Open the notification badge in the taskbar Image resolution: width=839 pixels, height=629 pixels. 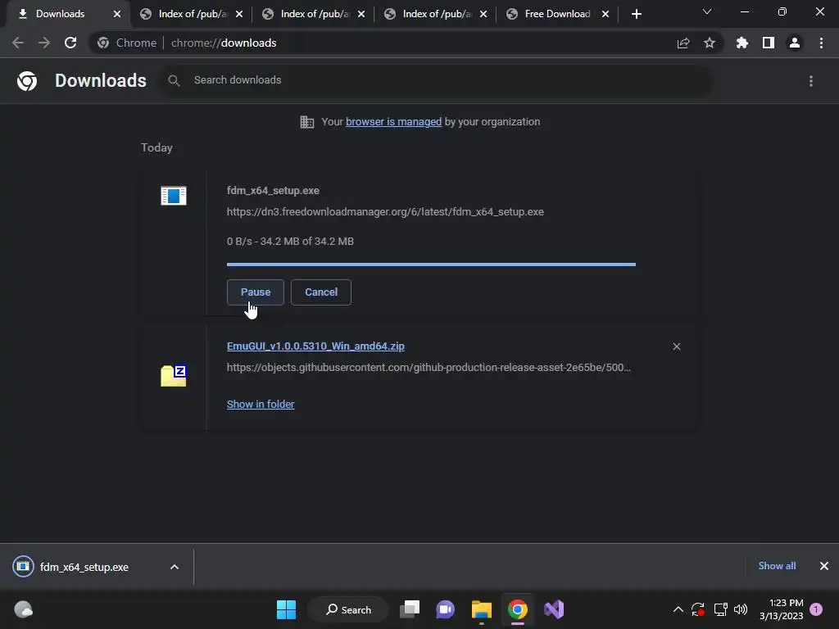(816, 609)
